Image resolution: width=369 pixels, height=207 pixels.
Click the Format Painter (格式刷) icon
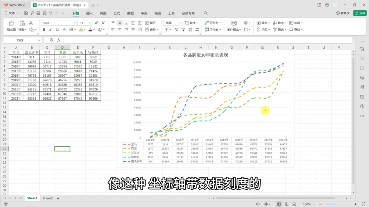(11, 23)
